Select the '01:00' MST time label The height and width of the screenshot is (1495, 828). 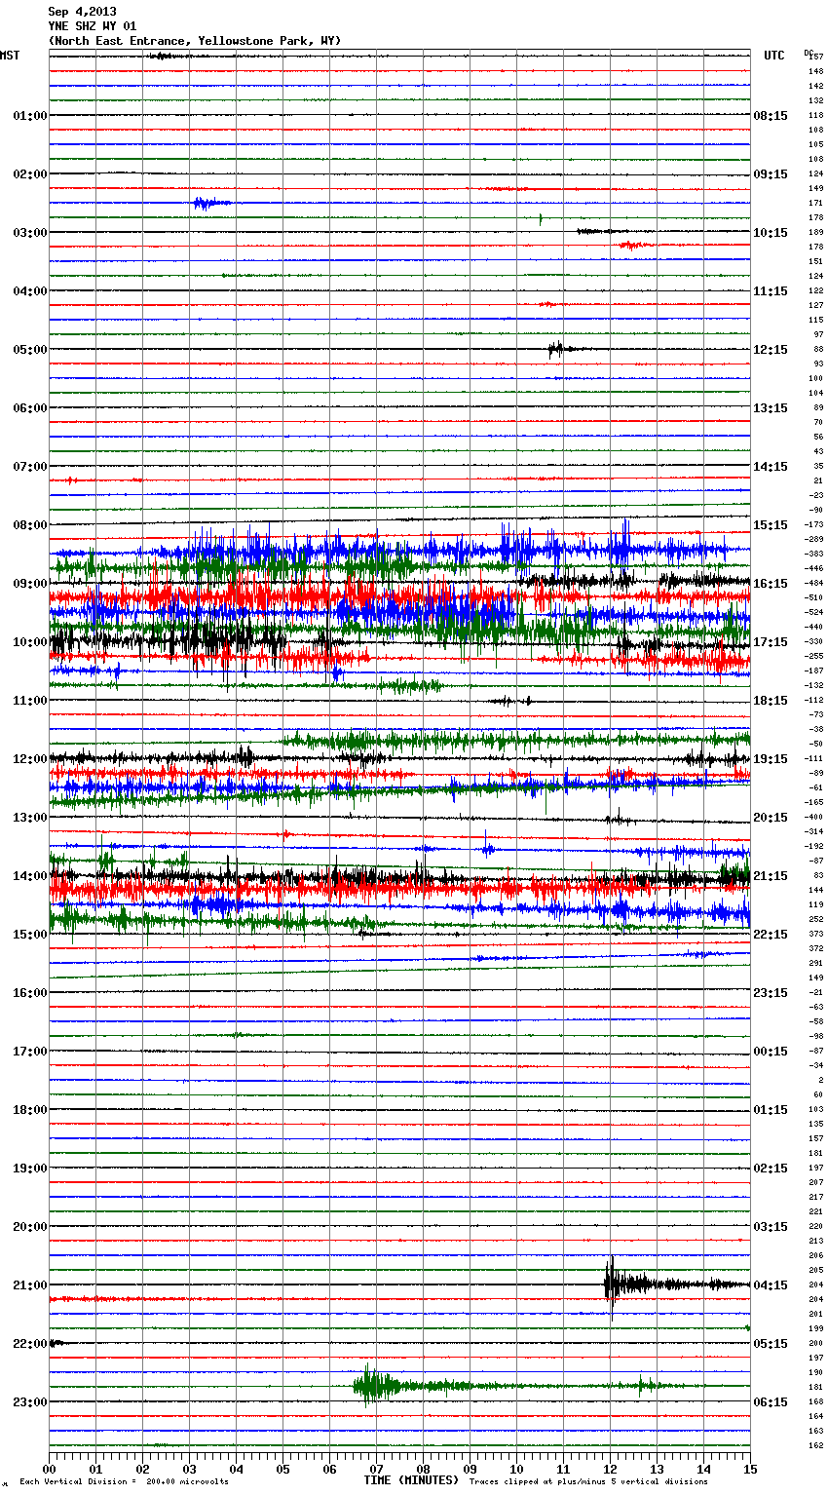click(30, 116)
